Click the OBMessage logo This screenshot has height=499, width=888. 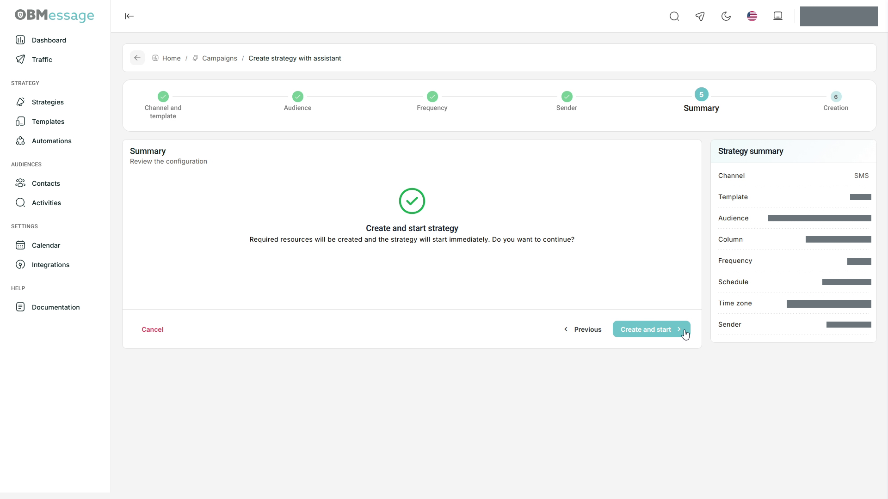tap(55, 16)
